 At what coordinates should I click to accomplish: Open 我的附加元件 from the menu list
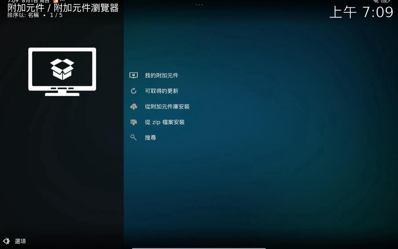[x=162, y=75]
